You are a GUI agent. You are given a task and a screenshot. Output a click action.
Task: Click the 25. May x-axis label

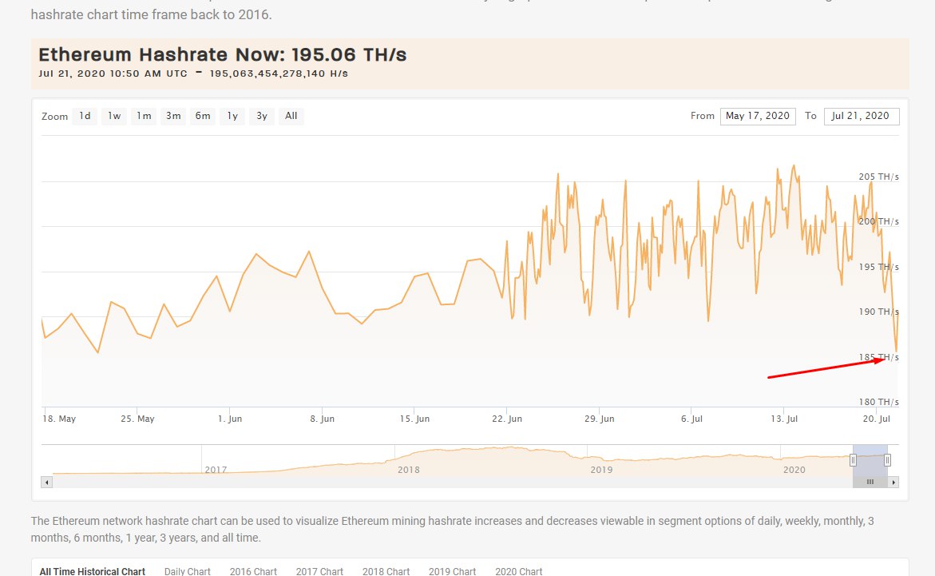point(138,419)
